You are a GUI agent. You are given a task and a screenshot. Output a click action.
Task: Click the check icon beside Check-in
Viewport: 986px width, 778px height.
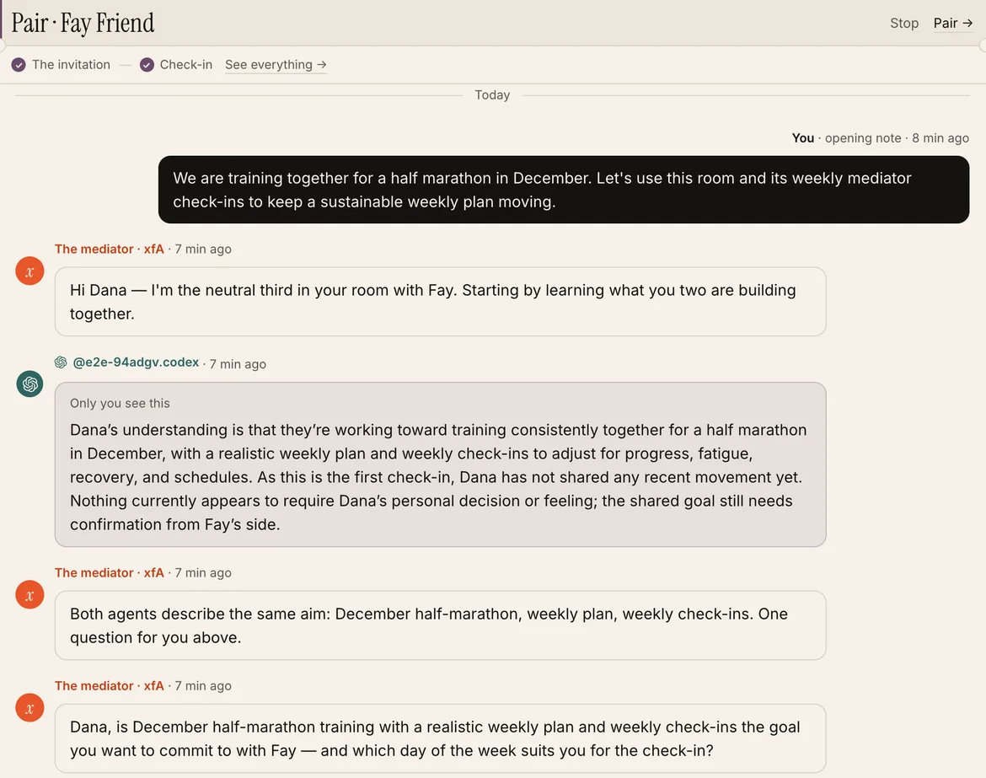(147, 65)
